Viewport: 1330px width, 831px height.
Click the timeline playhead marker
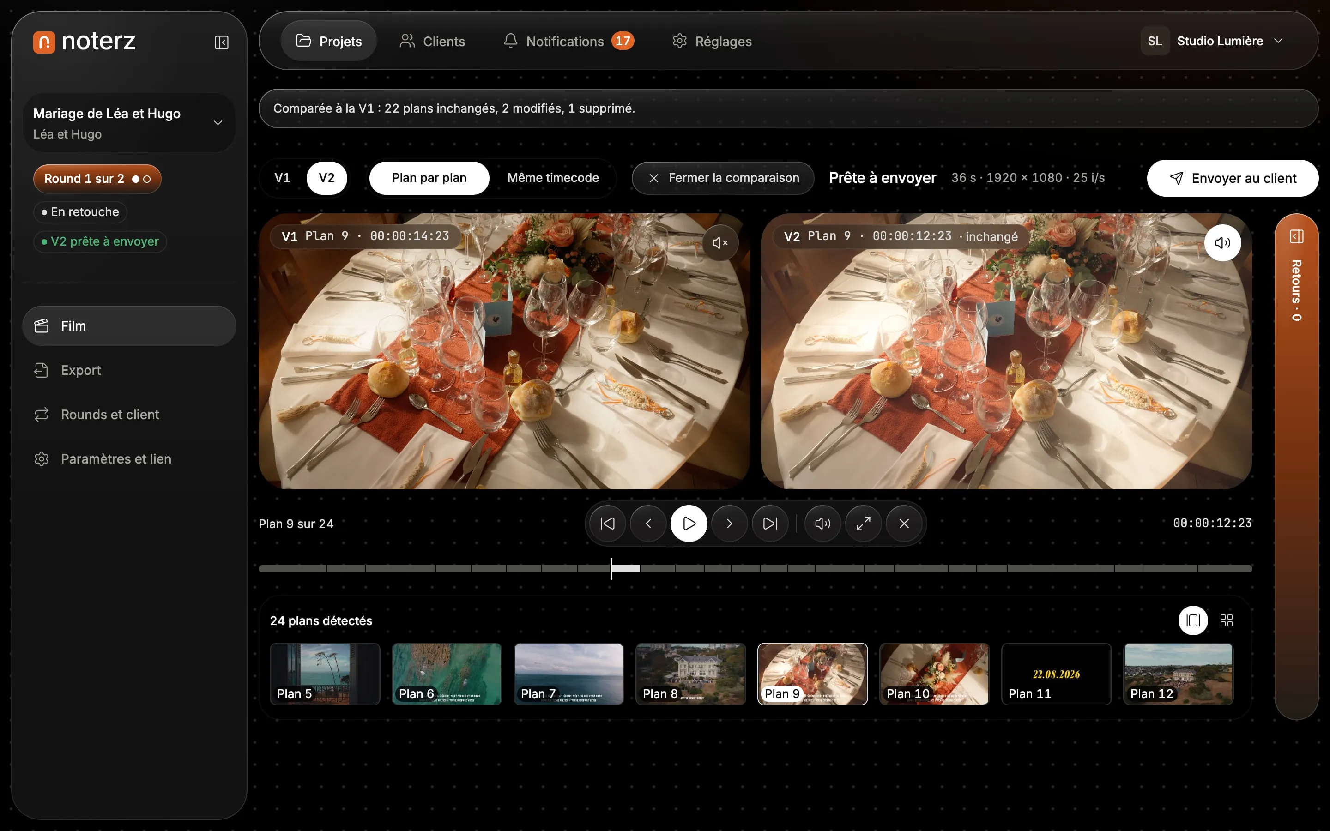click(x=611, y=568)
